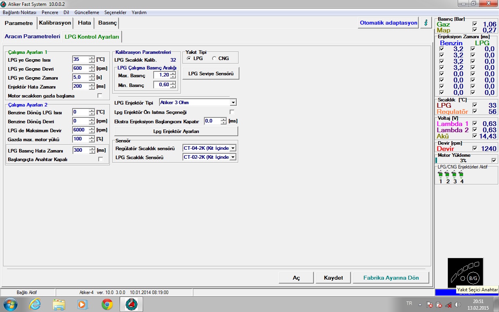Switch to the Kalibrasyon tab
499x312 pixels.
(55, 23)
